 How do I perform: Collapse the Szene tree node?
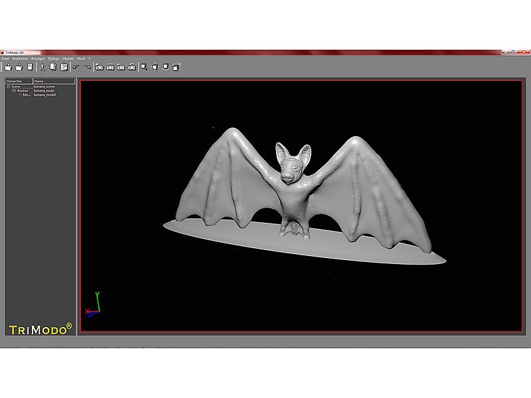click(8, 86)
